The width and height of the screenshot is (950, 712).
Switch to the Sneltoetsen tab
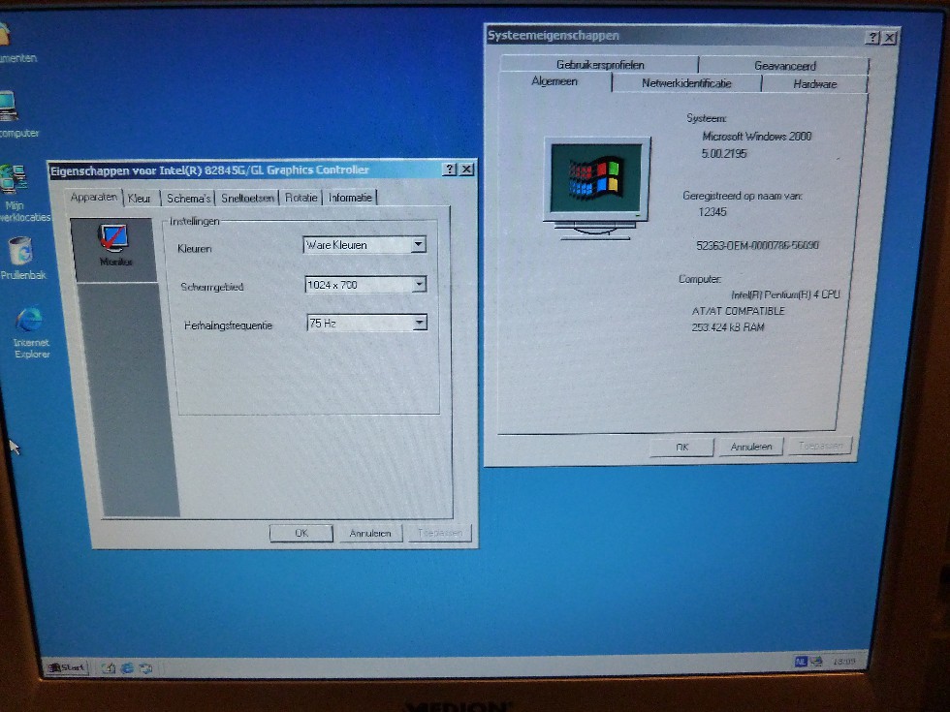[247, 198]
